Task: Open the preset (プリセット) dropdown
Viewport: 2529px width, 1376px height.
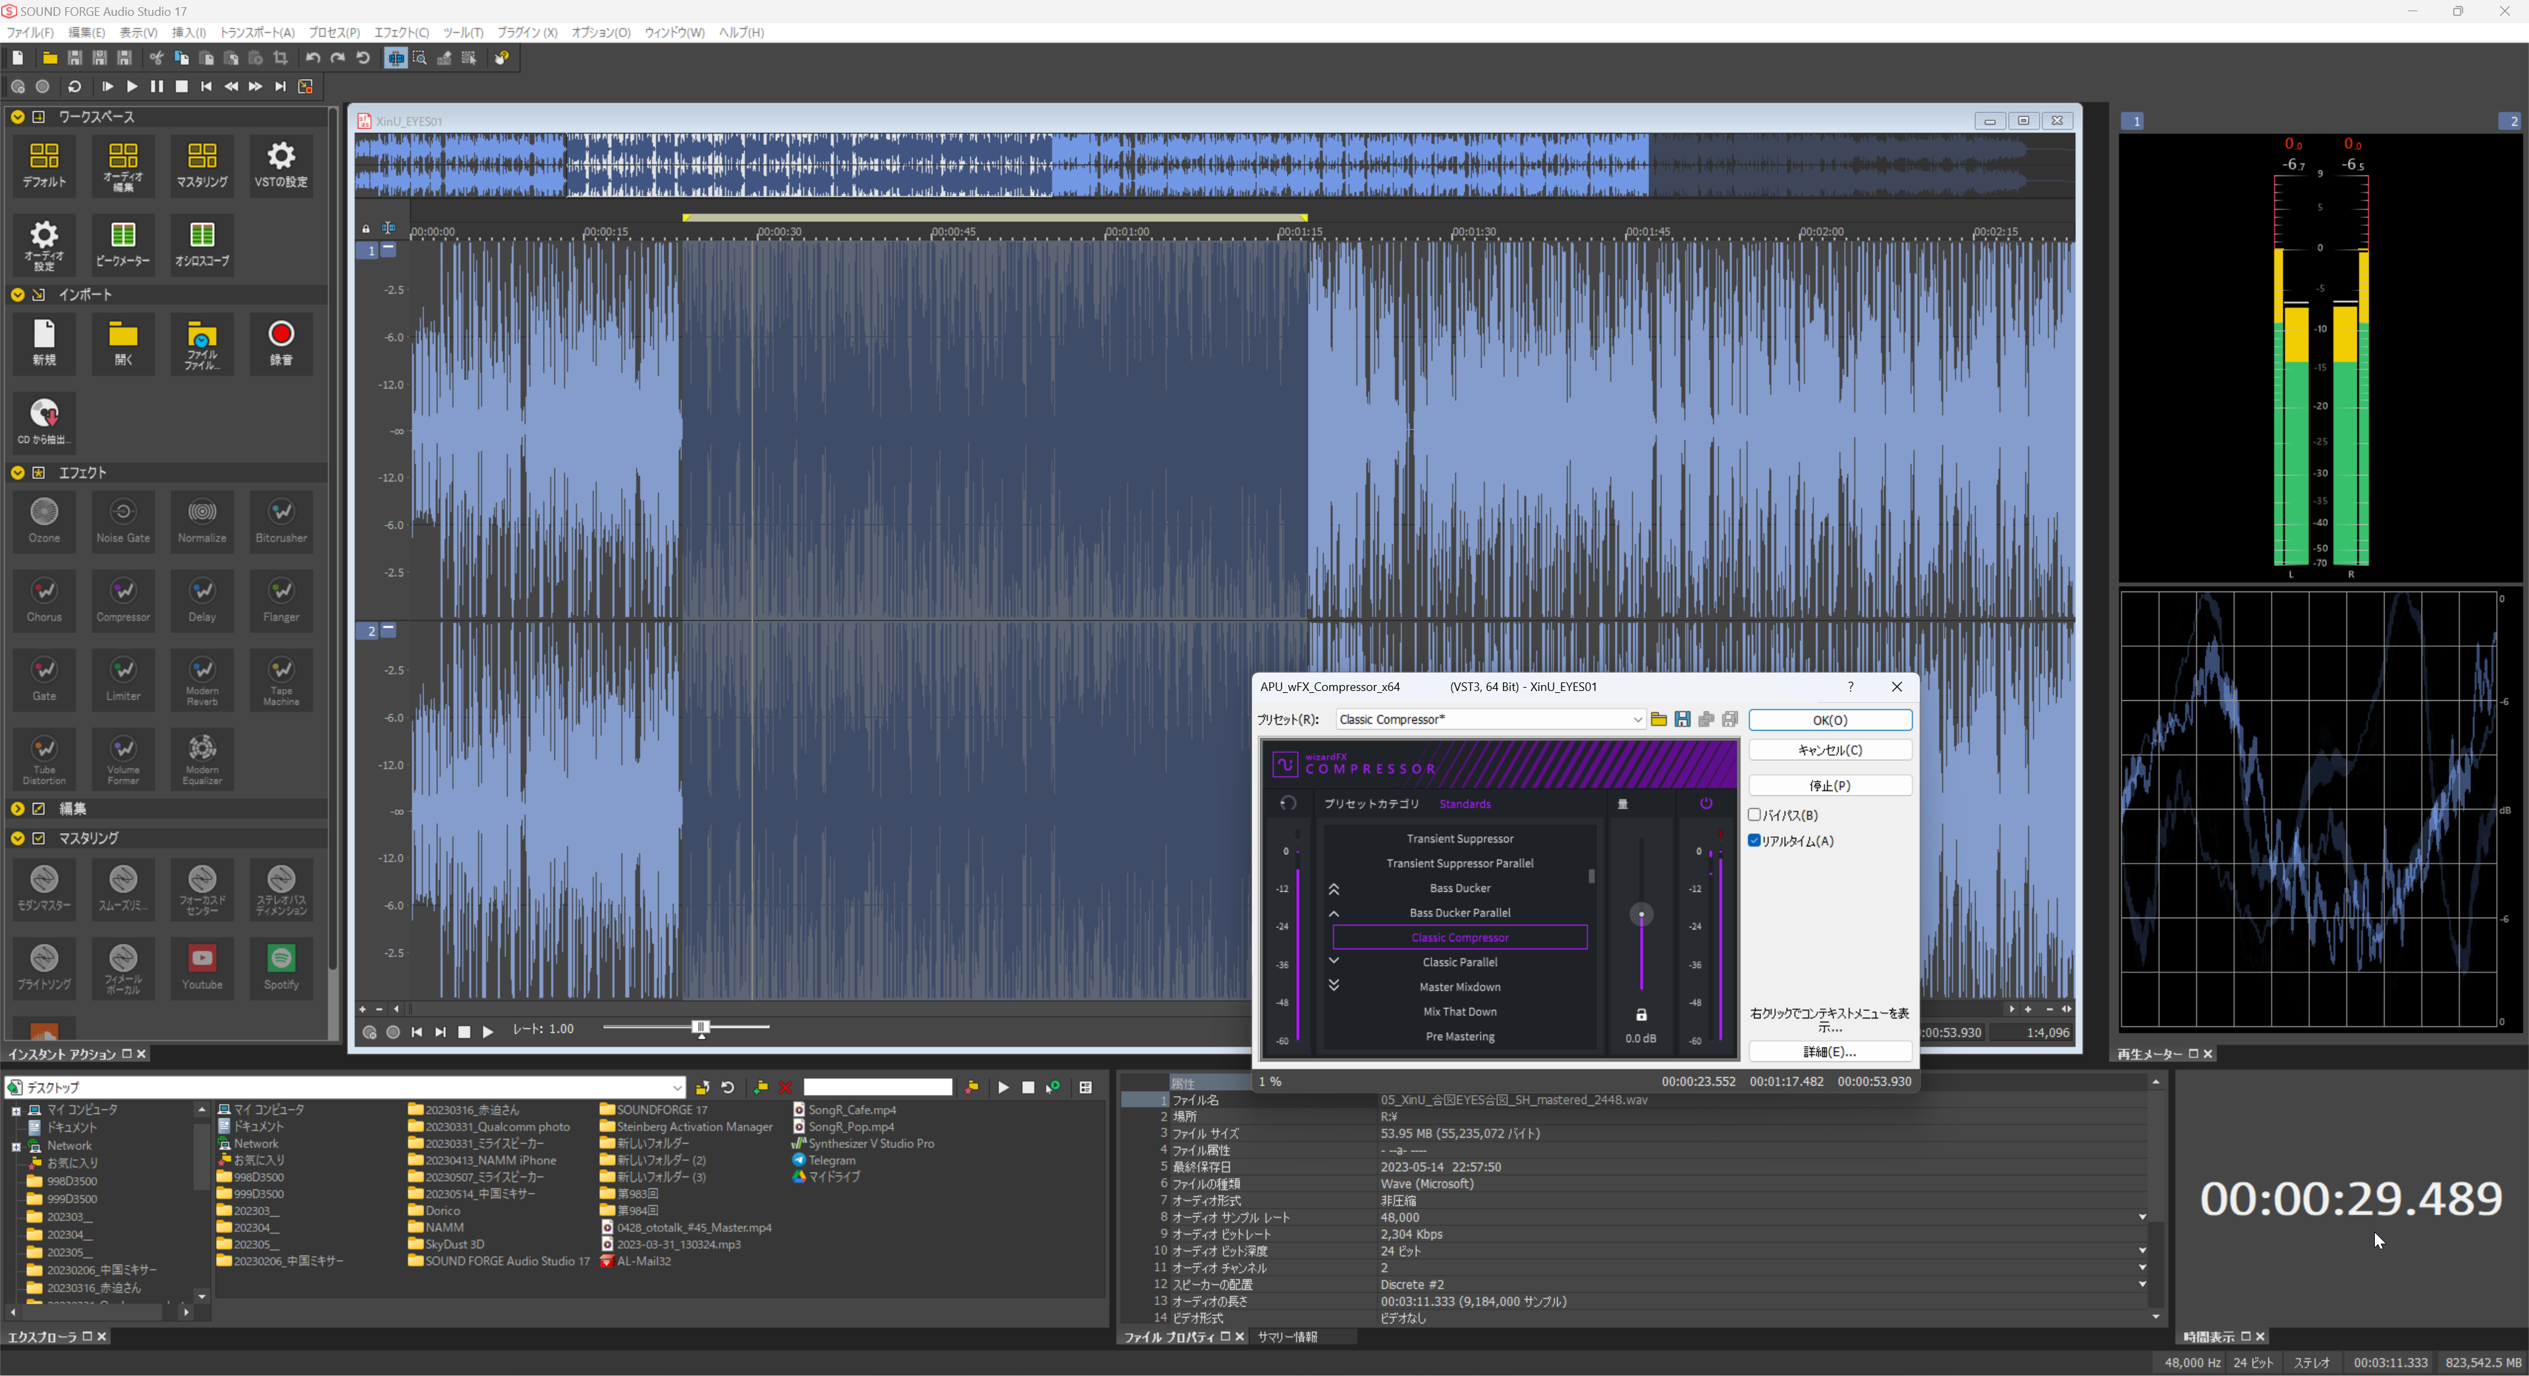Action: point(1637,720)
